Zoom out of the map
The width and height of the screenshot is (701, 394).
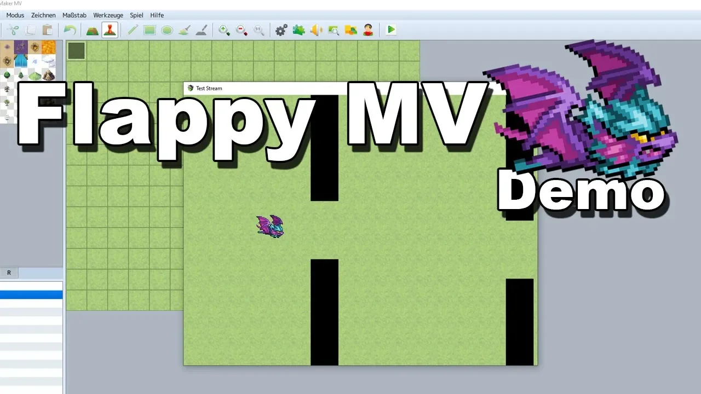(x=242, y=30)
